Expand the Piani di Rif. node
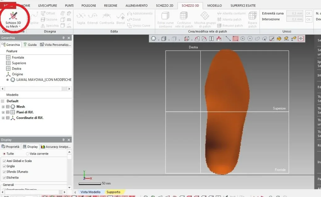This screenshot has width=321, height=197. click(x=3, y=112)
